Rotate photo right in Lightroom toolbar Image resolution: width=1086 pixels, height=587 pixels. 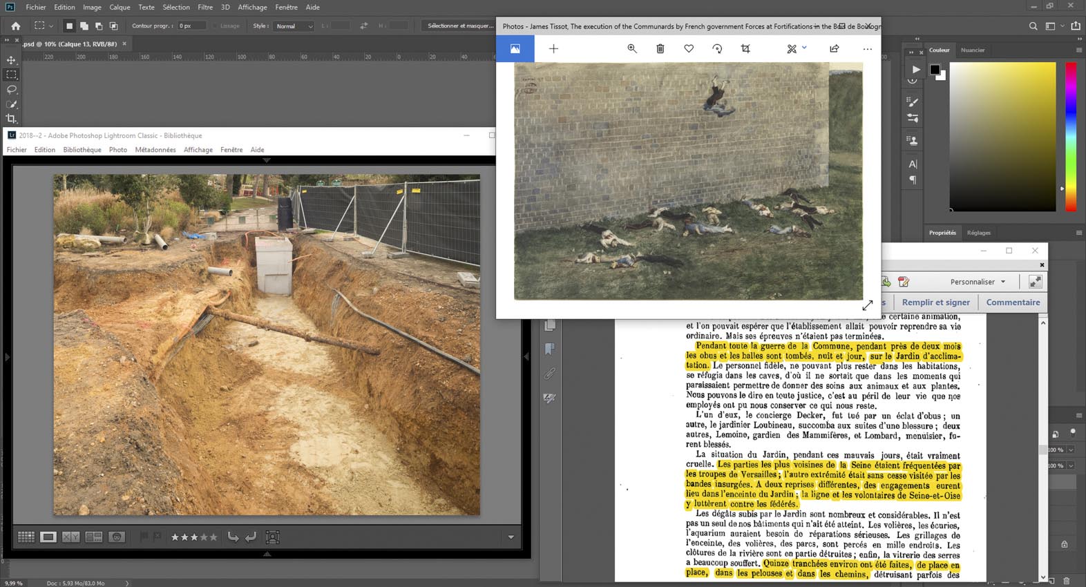(250, 537)
